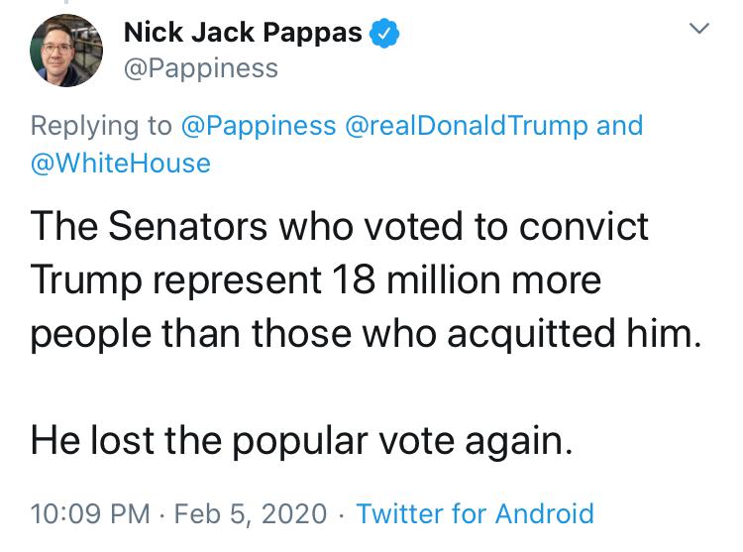Open the @WhiteHouse mention link
This screenshot has width=743, height=552.
coord(121,163)
